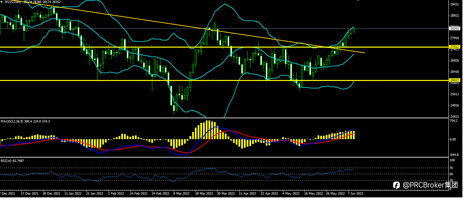Click the yellow 26022 price tag

tap(455, 80)
